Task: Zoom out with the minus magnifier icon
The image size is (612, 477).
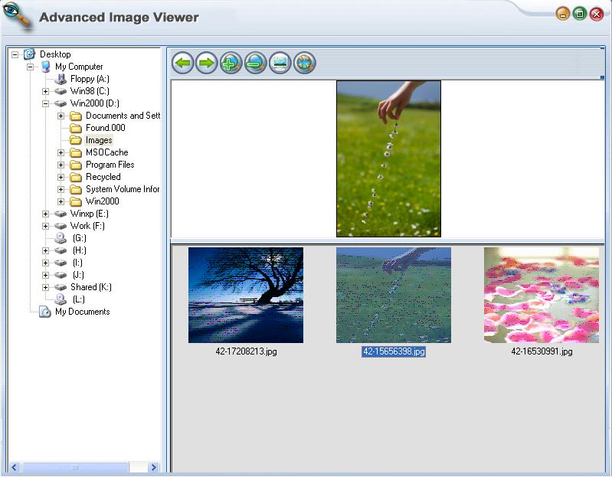Action: [255, 63]
